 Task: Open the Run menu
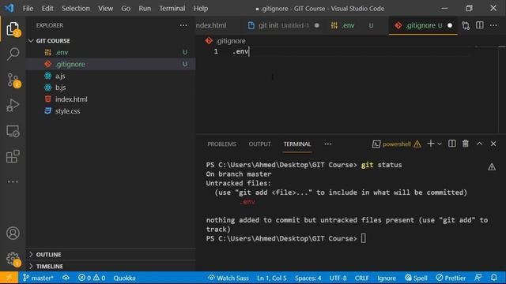[x=145, y=9]
